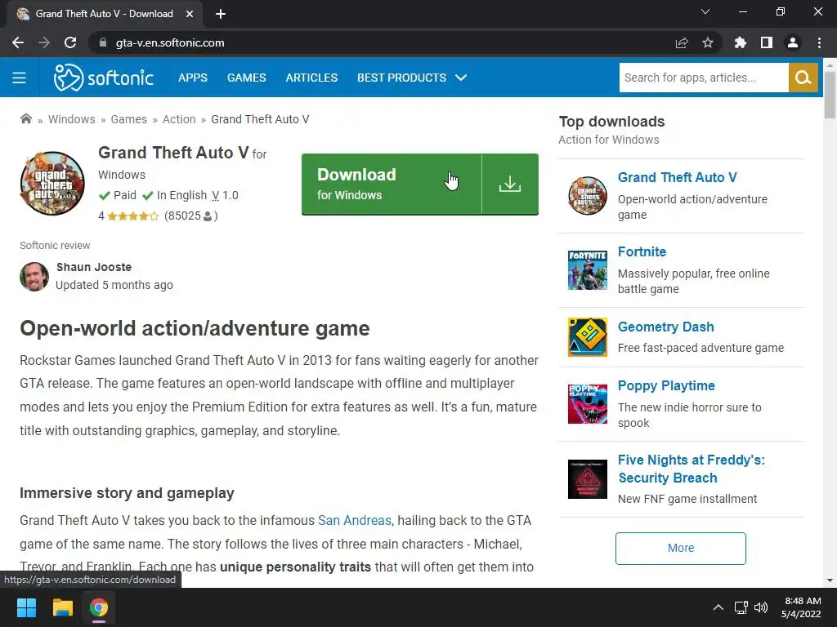Click the Search for apps, articles field
Screen dimensions: 837x627
coord(704,78)
